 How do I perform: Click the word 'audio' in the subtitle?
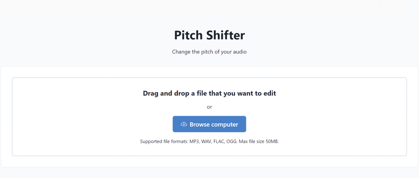coord(240,52)
